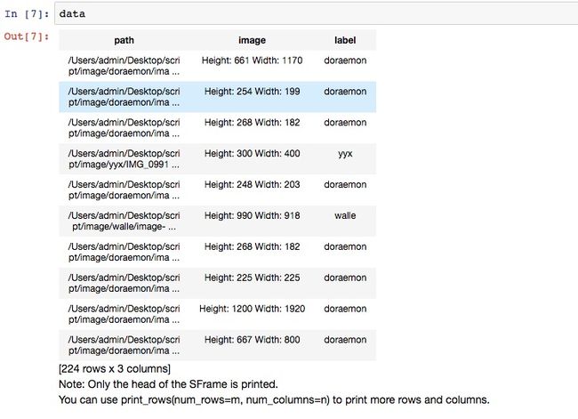Click 'Note: Only the head of the SFrame' text
The height and width of the screenshot is (419, 578).
[x=168, y=384]
